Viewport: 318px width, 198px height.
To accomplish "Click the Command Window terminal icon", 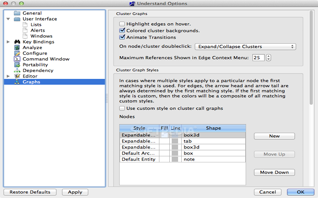I will [17, 59].
